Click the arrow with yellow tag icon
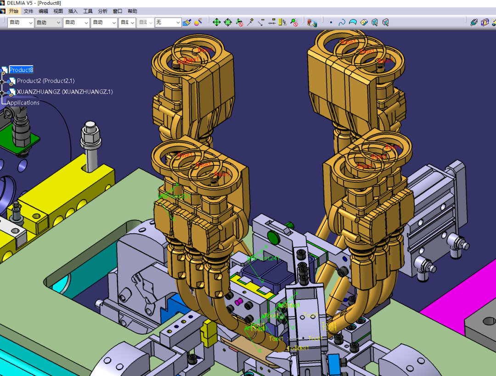Screen dimensions: 496x376 tap(250, 22)
